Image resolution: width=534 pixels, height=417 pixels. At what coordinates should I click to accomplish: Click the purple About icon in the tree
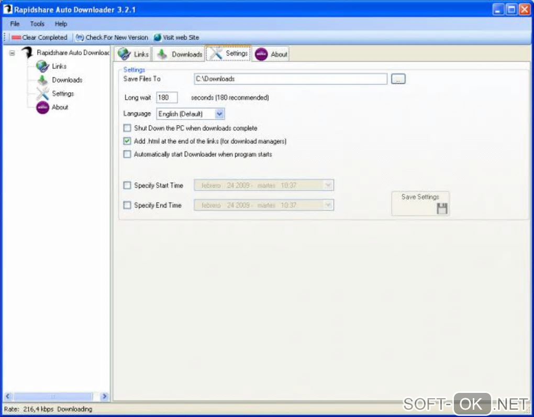click(x=42, y=107)
